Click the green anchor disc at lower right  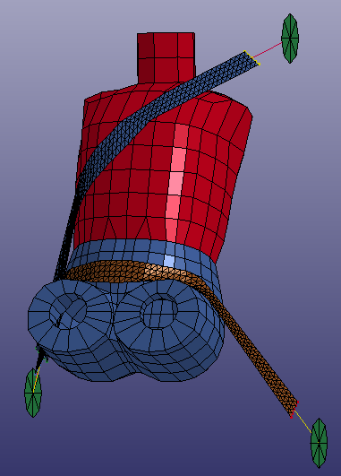(319, 443)
